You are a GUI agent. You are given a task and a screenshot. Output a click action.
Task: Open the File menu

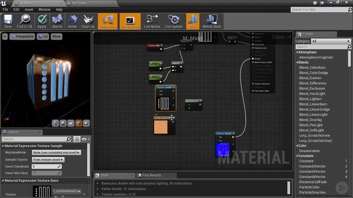(5, 10)
